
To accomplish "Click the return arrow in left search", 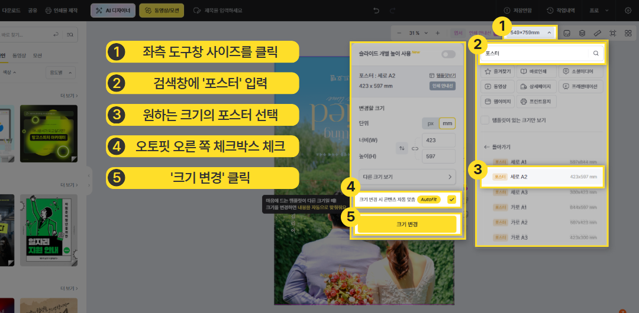I will [56, 35].
